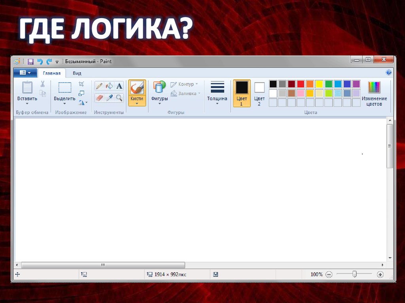Click the Redo arrow
This screenshot has height=303, width=405.
click(49, 62)
